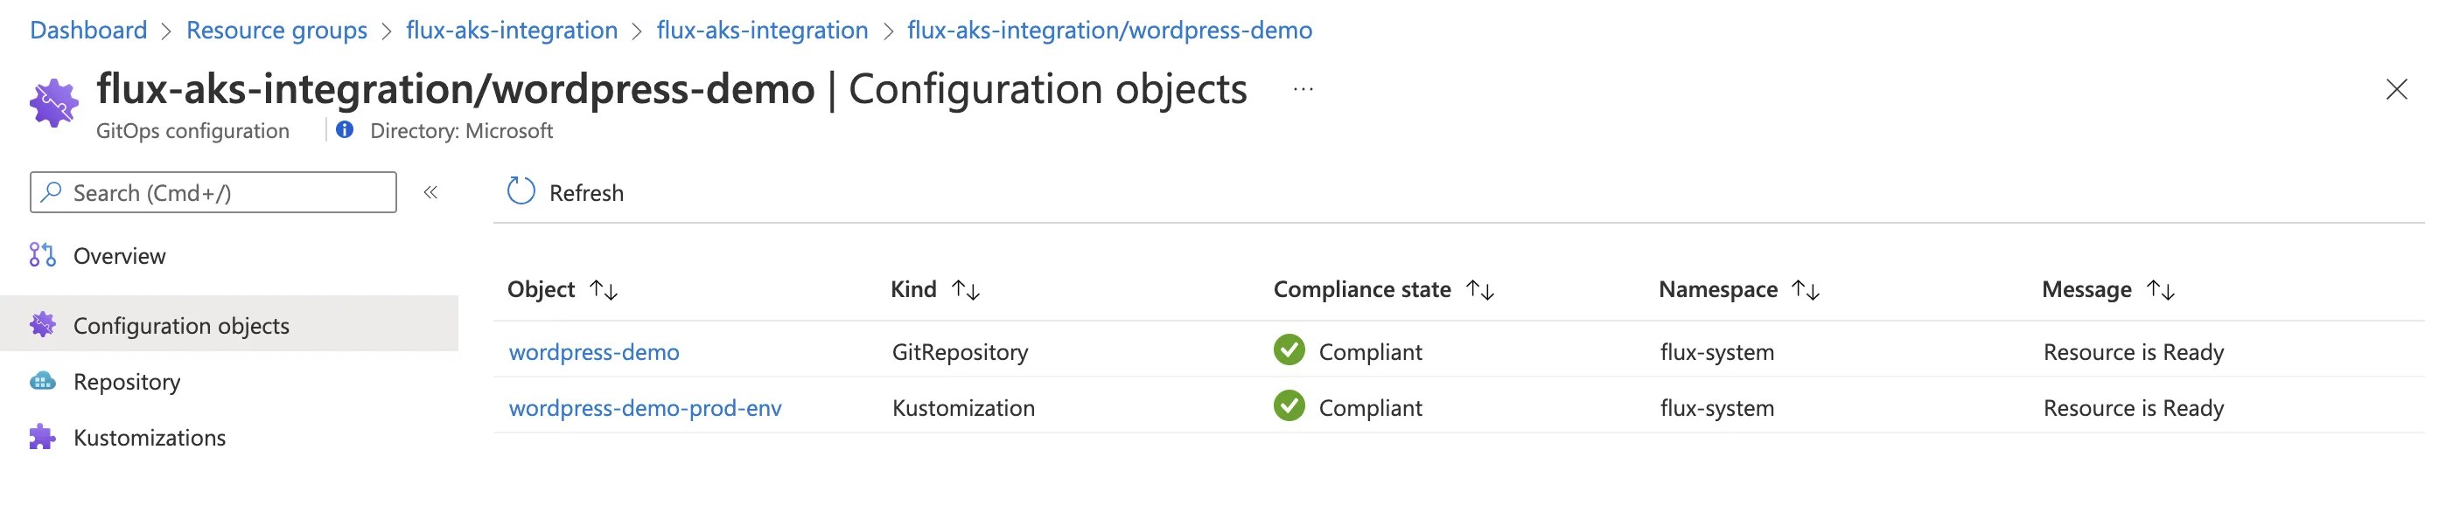
Task: Click the Overview sidebar icon
Action: 42,255
